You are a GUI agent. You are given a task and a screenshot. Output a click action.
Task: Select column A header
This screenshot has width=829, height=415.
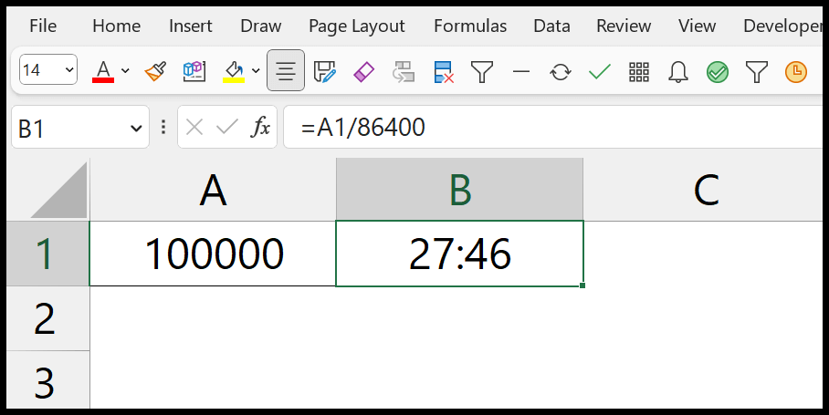click(x=213, y=190)
